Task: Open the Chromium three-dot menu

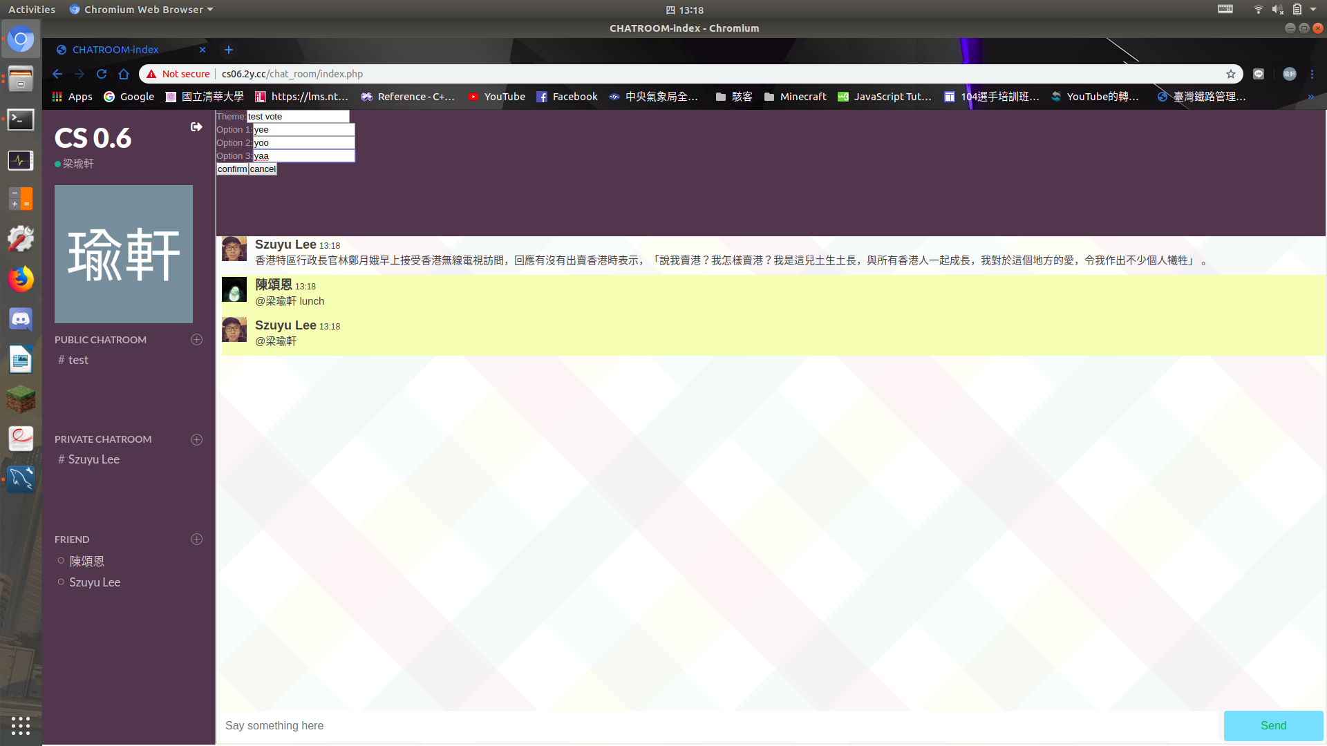Action: [x=1312, y=74]
